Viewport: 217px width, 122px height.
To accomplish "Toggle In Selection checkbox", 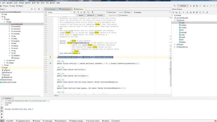I will (x=119, y=15).
